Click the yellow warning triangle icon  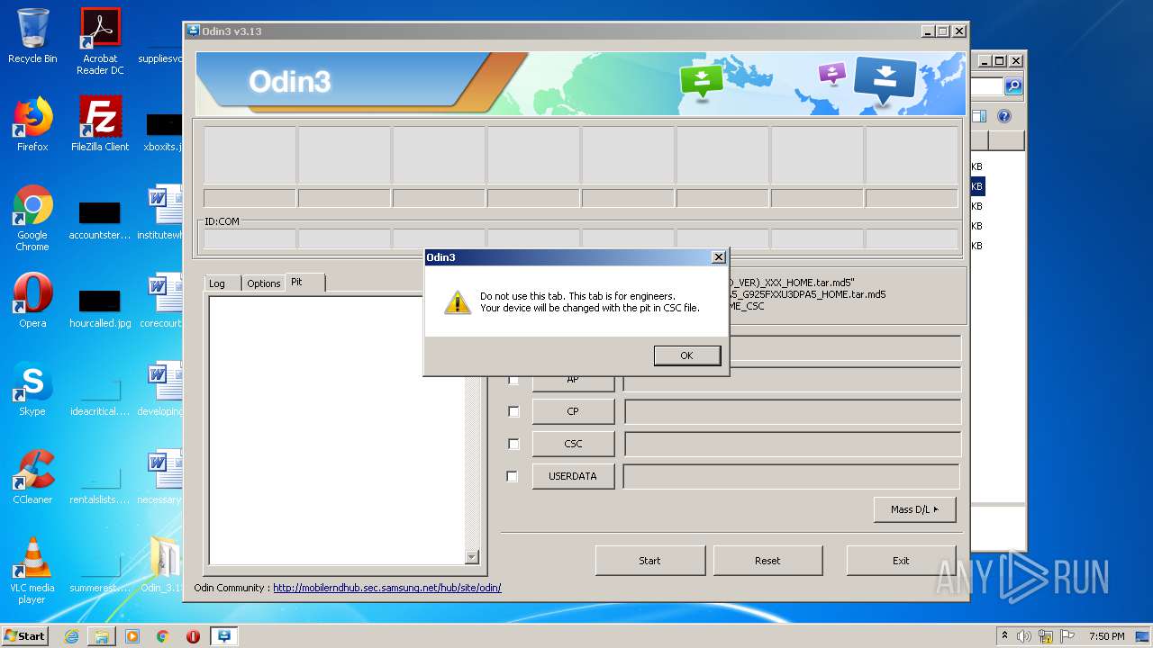[458, 302]
